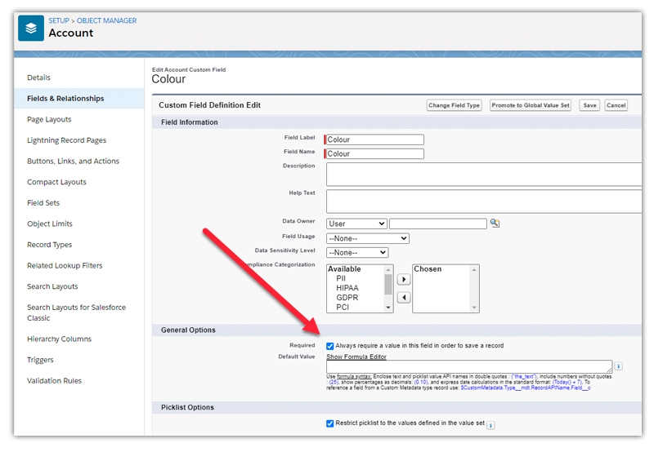Click into the Default Value formula box
The image size is (654, 452).
(x=469, y=366)
